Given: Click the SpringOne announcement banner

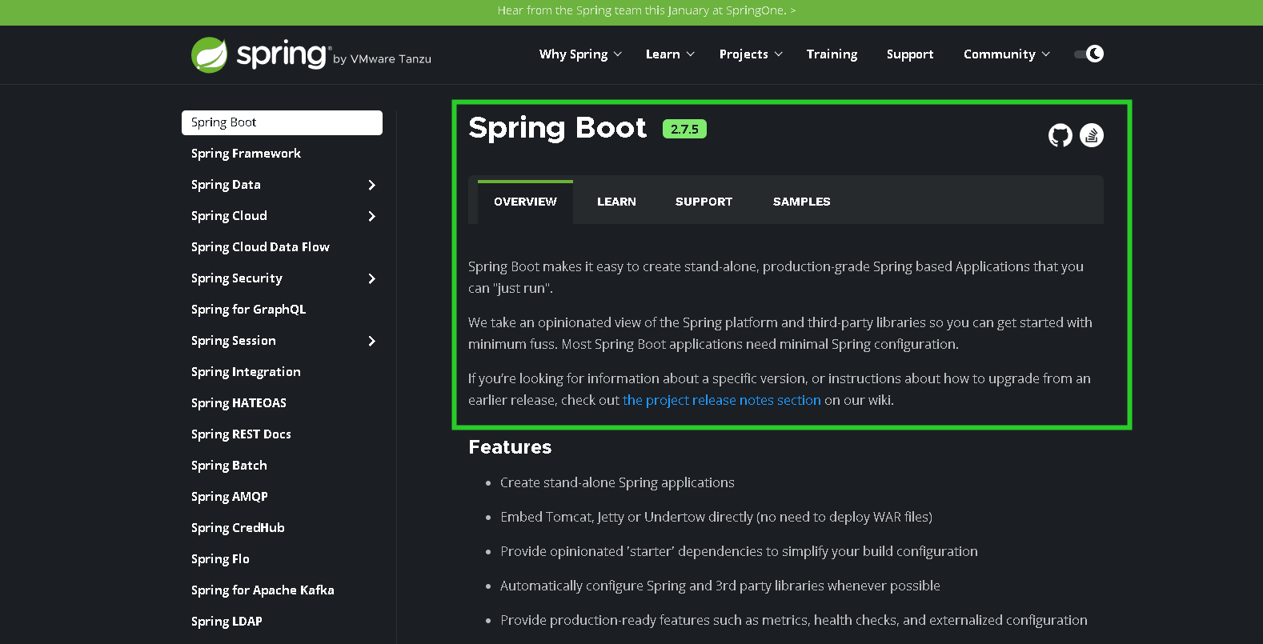Looking at the screenshot, I should 647,10.
